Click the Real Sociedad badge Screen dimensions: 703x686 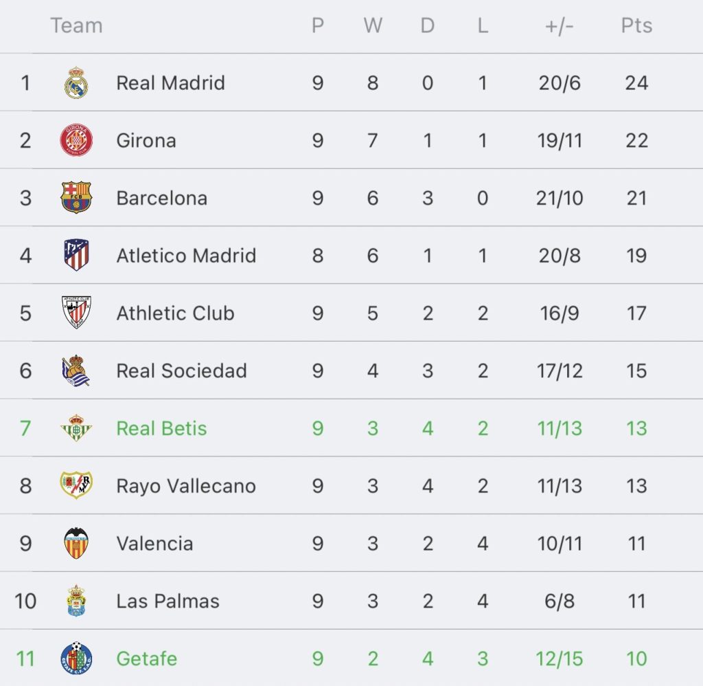click(76, 370)
